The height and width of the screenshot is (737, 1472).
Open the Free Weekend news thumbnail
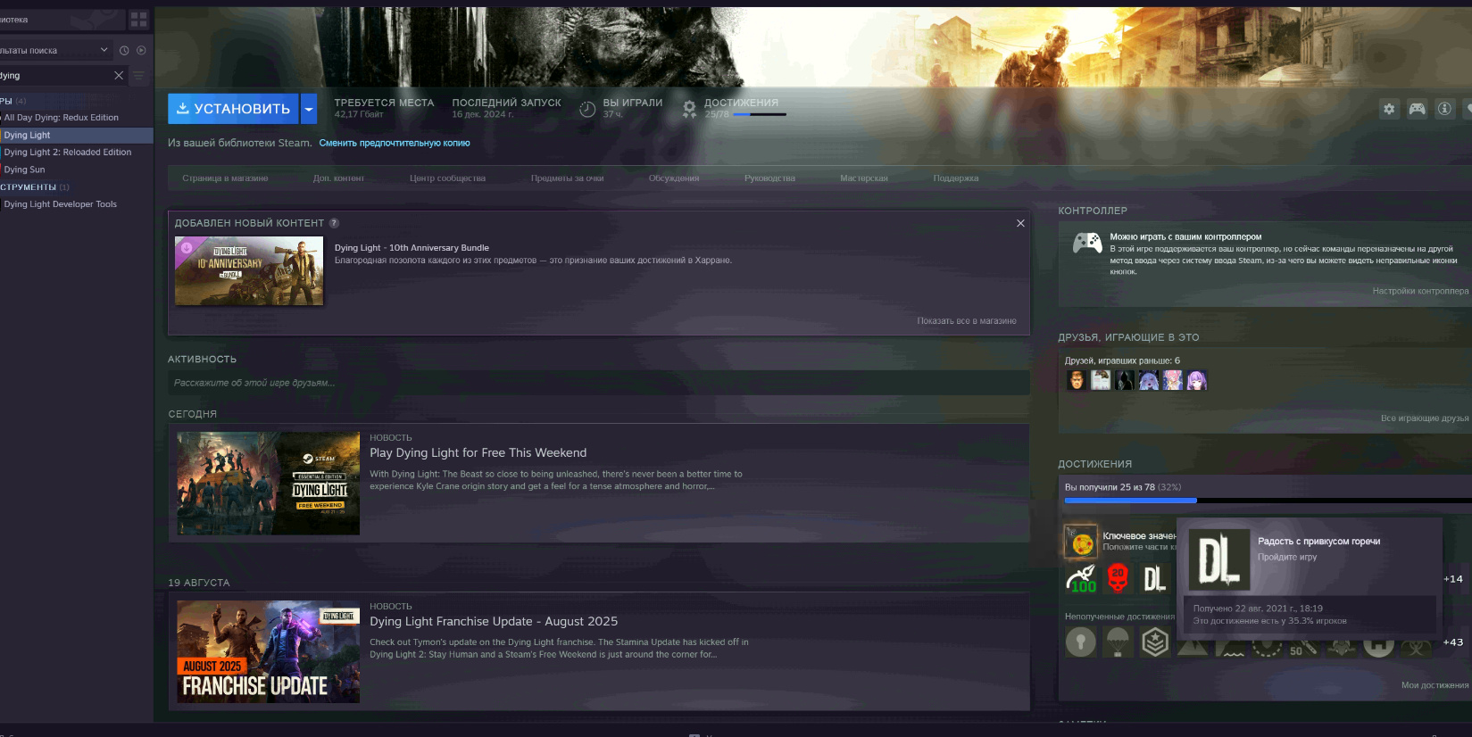click(x=268, y=484)
